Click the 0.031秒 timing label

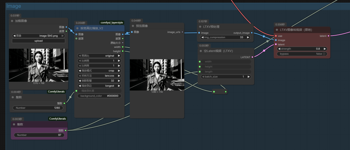15,16
